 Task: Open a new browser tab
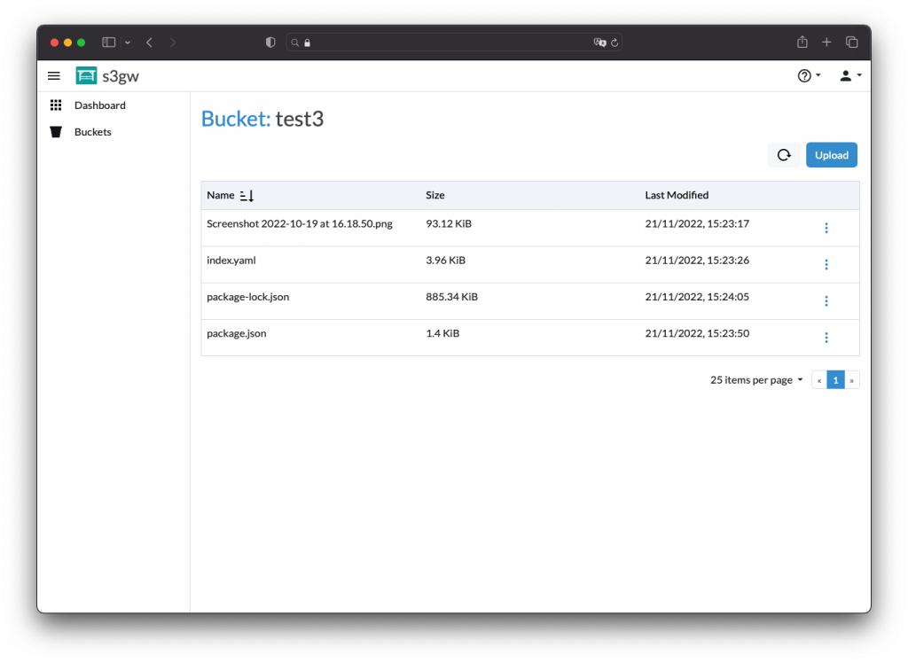[826, 43]
